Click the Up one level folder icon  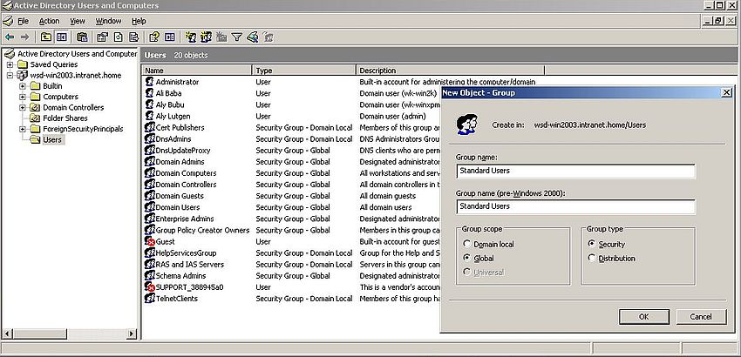[x=45, y=37]
